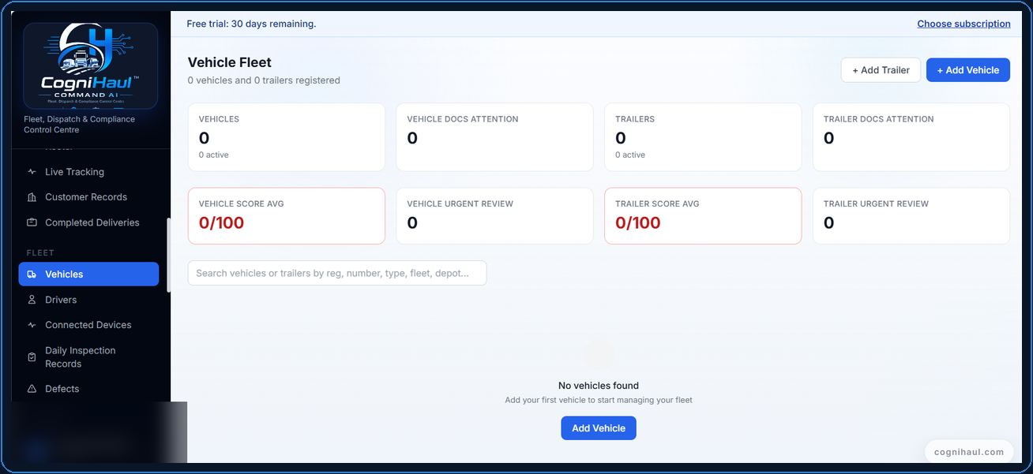This screenshot has height=474, width=1033.
Task: Select the Trailer Urgent Review card
Action: 911,216
